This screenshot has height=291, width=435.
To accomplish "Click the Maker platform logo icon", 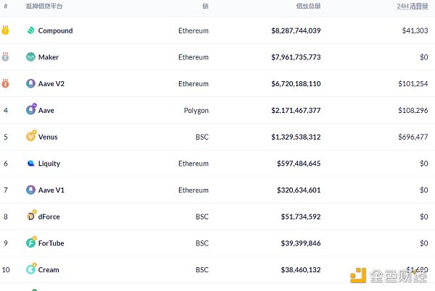I will (30, 57).
